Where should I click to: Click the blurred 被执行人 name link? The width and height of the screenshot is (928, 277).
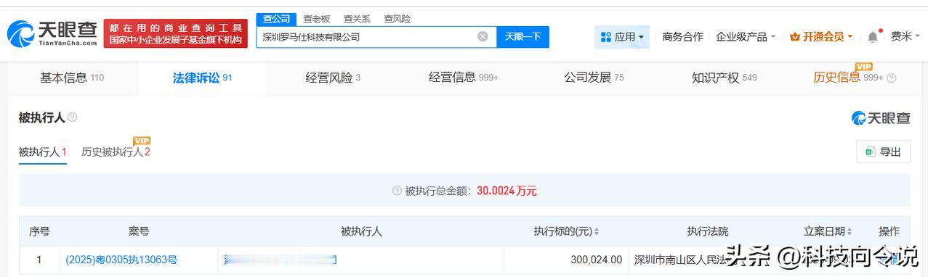click(280, 260)
